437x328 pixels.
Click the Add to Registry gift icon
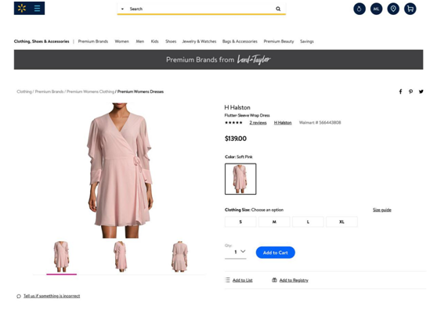tap(275, 279)
